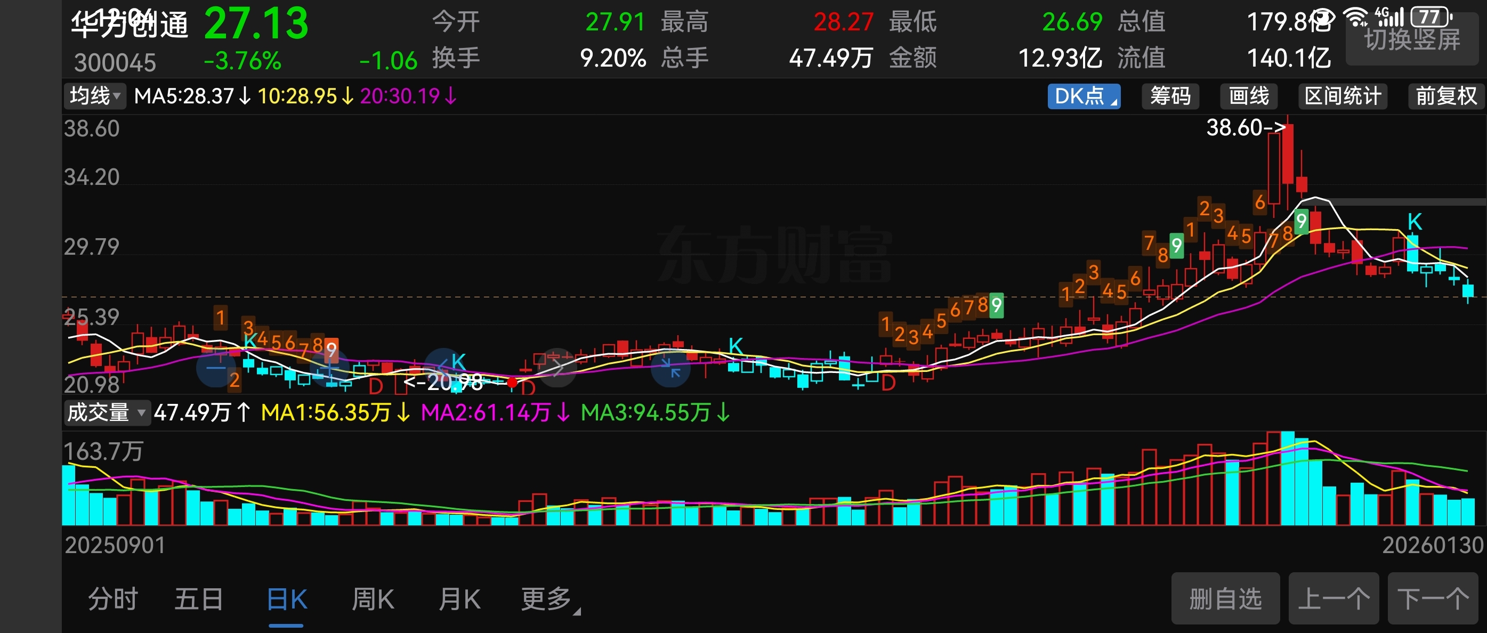Tap the shrink-arrows collapse circle icon

tap(670, 369)
